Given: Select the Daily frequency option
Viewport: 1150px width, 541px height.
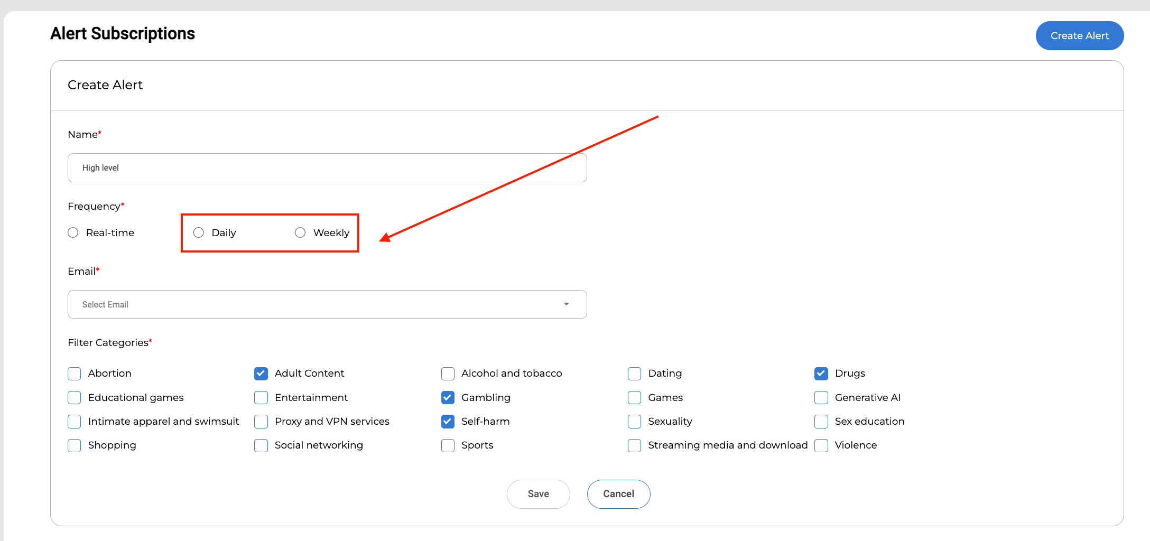Looking at the screenshot, I should point(199,232).
